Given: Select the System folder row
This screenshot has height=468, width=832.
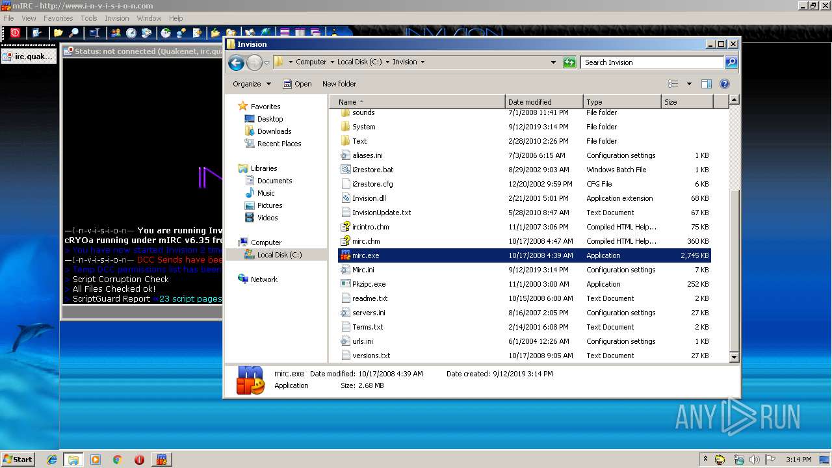Looking at the screenshot, I should [525, 127].
